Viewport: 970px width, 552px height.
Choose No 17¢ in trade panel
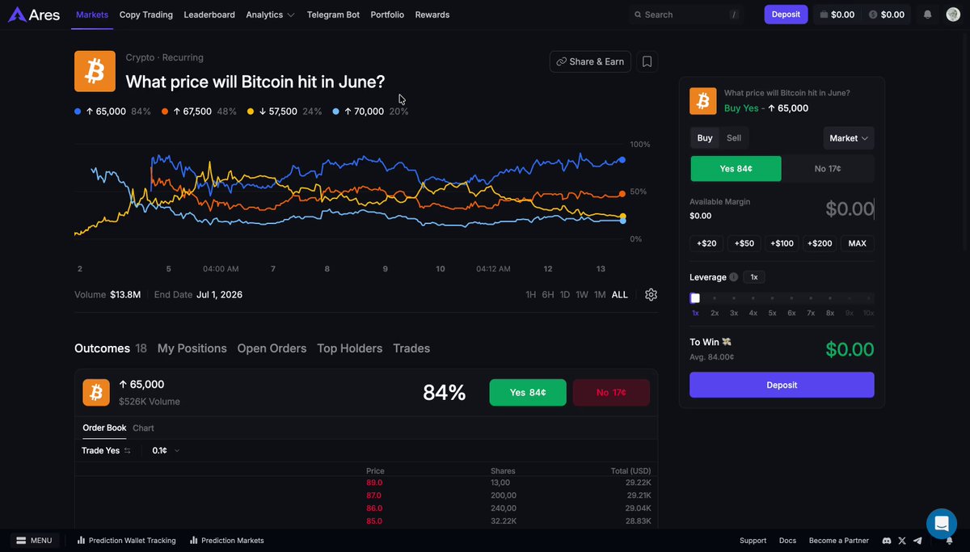point(828,169)
